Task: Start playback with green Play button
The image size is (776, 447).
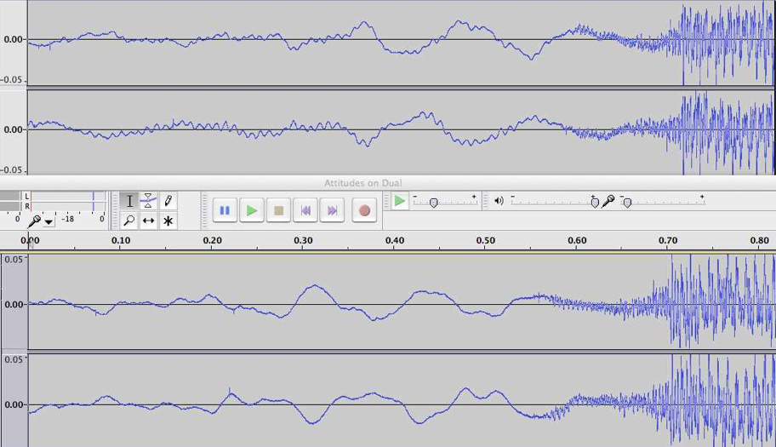Action: [x=251, y=210]
